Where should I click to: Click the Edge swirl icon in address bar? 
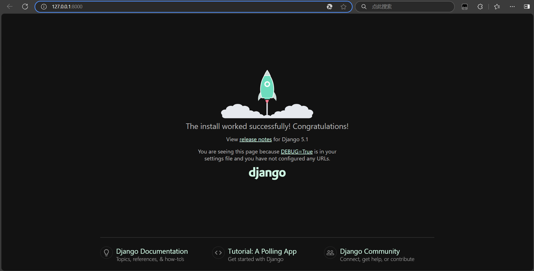[329, 7]
